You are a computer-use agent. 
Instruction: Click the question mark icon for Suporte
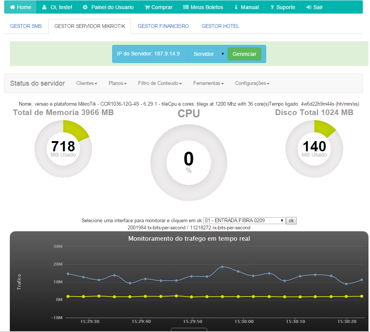click(272, 7)
